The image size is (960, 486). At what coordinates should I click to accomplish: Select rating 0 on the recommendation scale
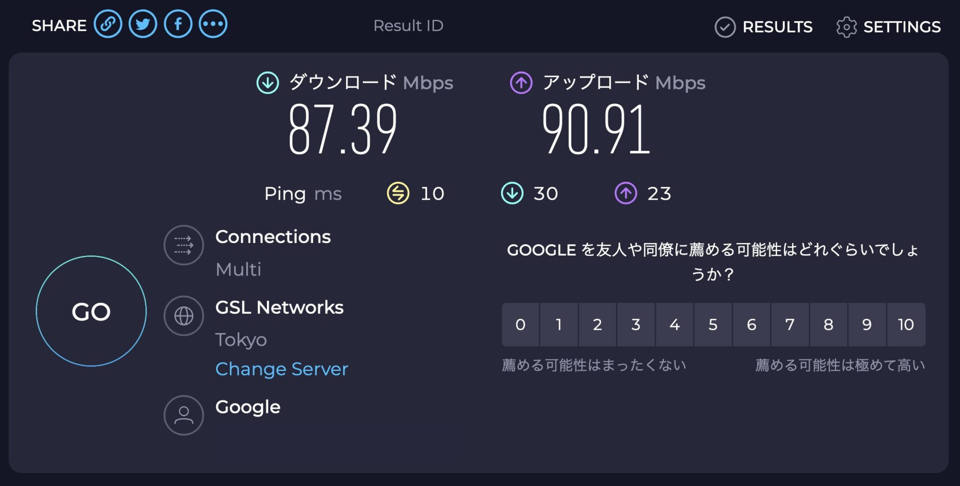tap(521, 325)
